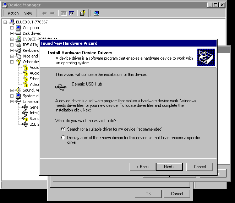Select the System devices category icon
Viewport: 235px width, 203px height.
click(x=18, y=96)
